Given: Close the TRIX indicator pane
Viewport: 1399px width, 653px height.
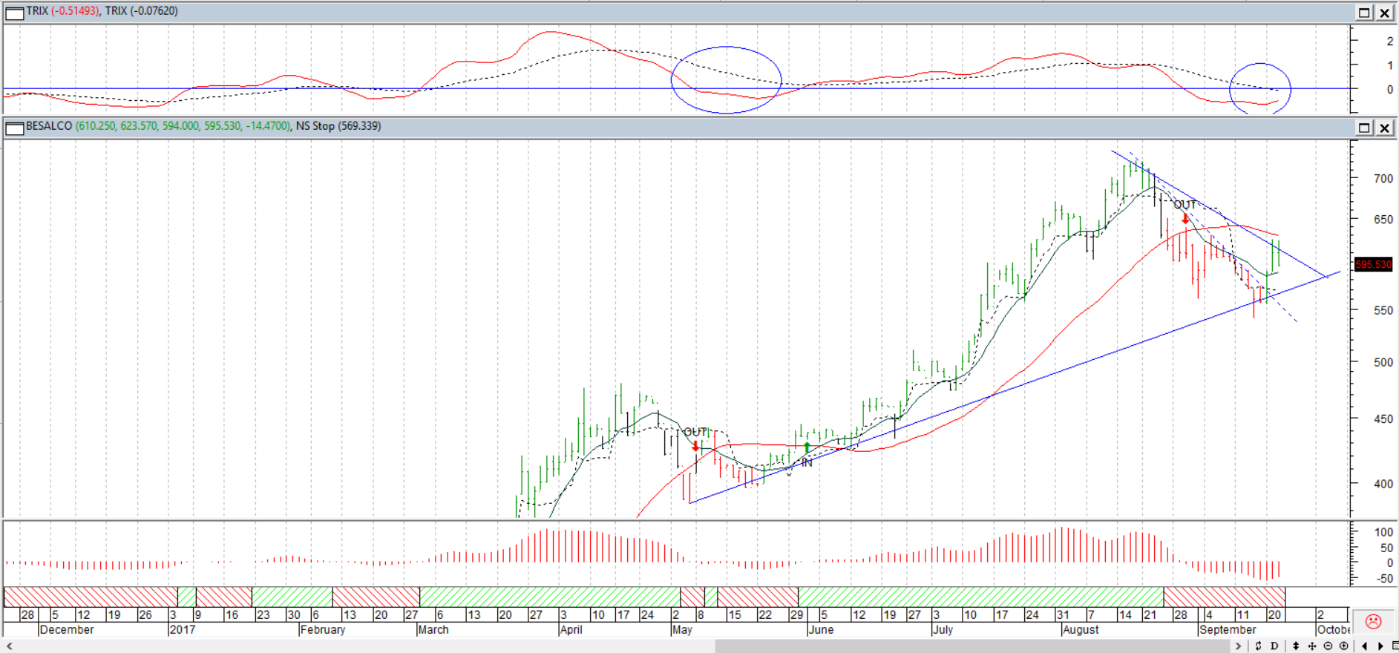Looking at the screenshot, I should [x=1385, y=13].
